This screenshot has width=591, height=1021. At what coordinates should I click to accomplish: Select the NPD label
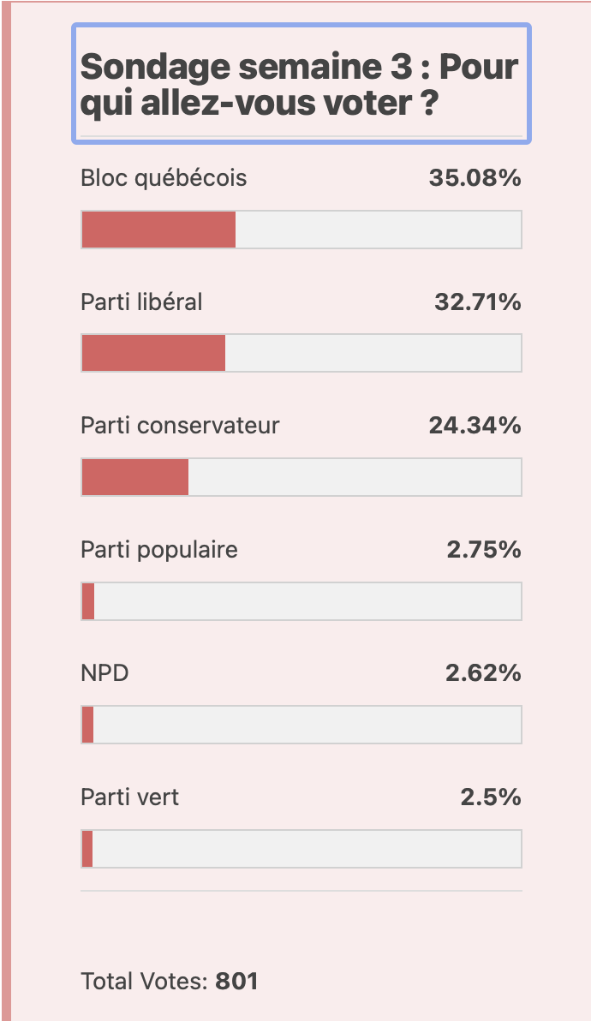pos(104,673)
